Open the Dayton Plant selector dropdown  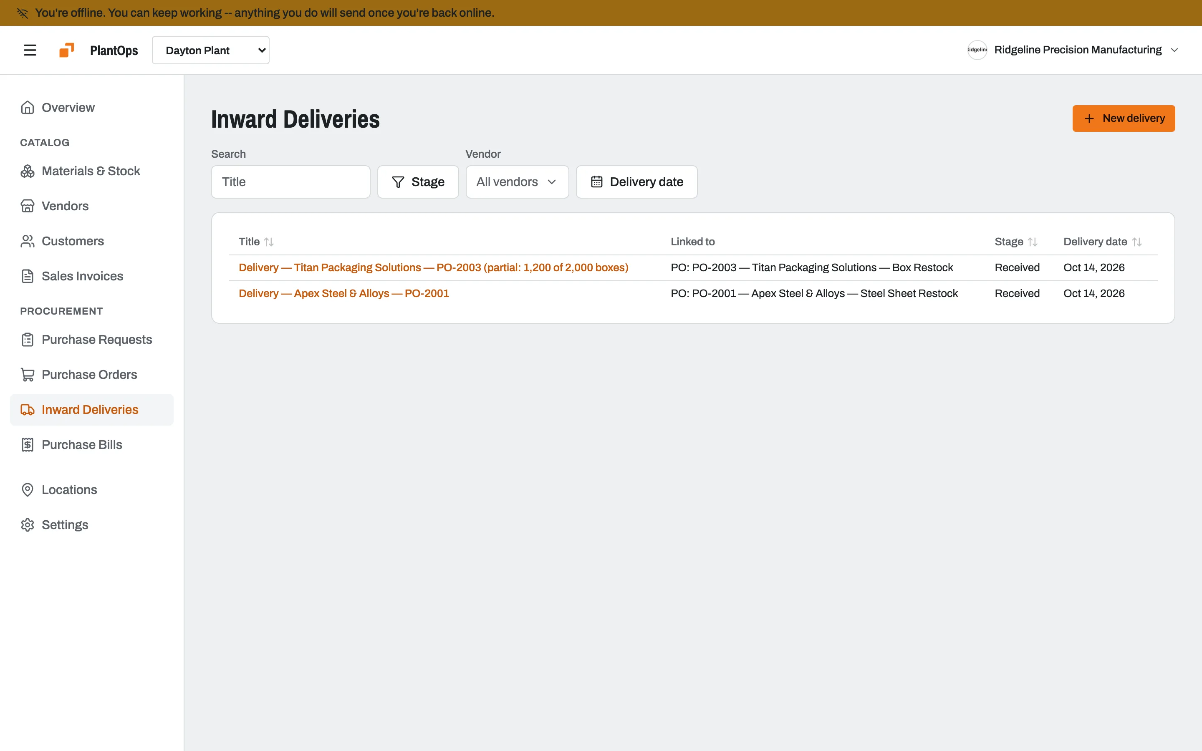211,50
